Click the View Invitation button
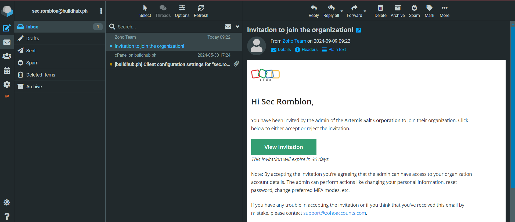The height and width of the screenshot is (222, 515). pyautogui.click(x=283, y=147)
